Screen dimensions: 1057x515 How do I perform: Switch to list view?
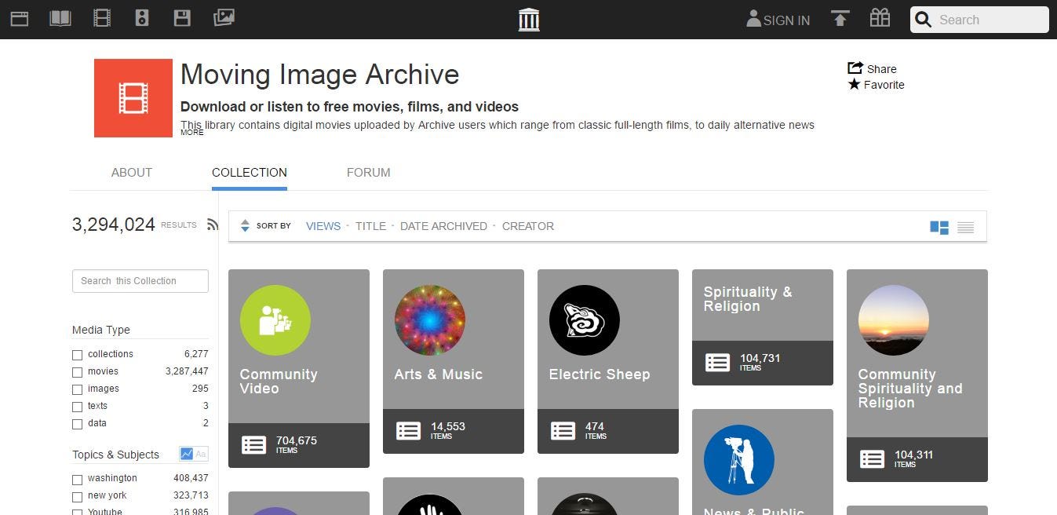[966, 228]
